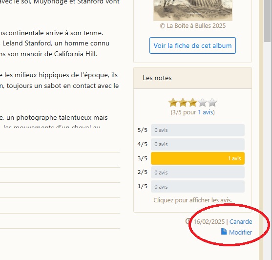Select the 2/5 rating bar
272x260 pixels.
pos(198,173)
